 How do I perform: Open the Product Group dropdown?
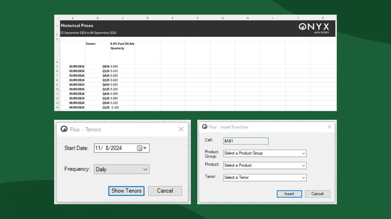click(x=303, y=153)
